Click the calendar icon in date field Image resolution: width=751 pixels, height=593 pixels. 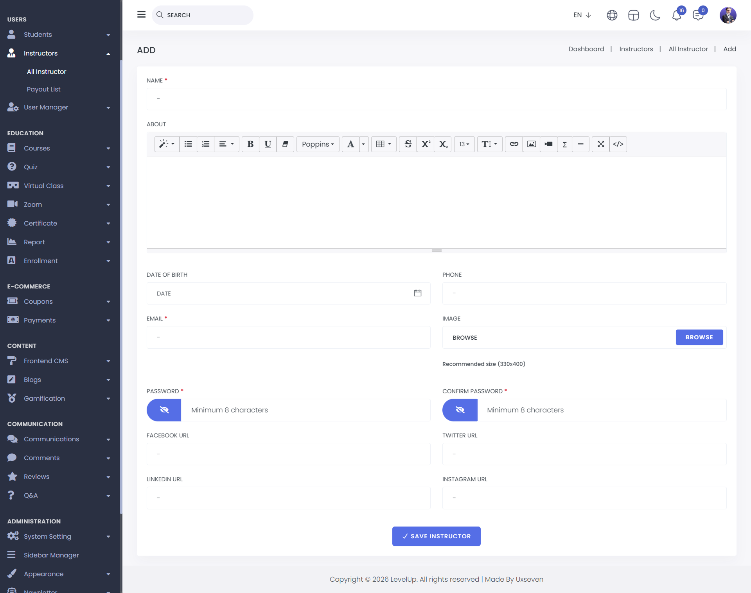click(x=418, y=293)
